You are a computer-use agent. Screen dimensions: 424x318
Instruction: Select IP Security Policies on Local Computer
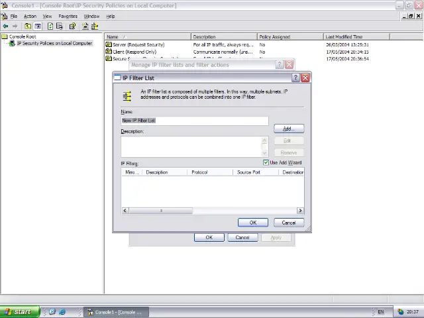pyautogui.click(x=54, y=43)
